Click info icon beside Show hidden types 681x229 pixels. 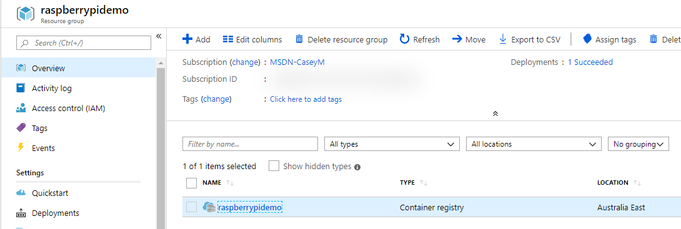tap(358, 167)
